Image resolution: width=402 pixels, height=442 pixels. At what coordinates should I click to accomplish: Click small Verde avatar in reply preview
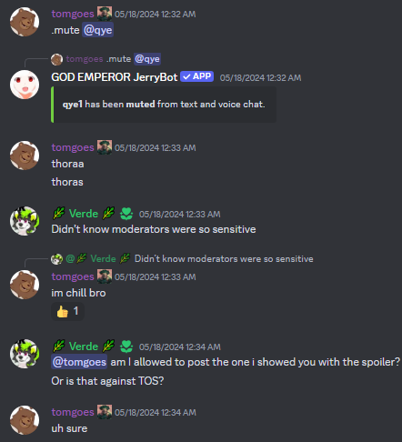56,259
